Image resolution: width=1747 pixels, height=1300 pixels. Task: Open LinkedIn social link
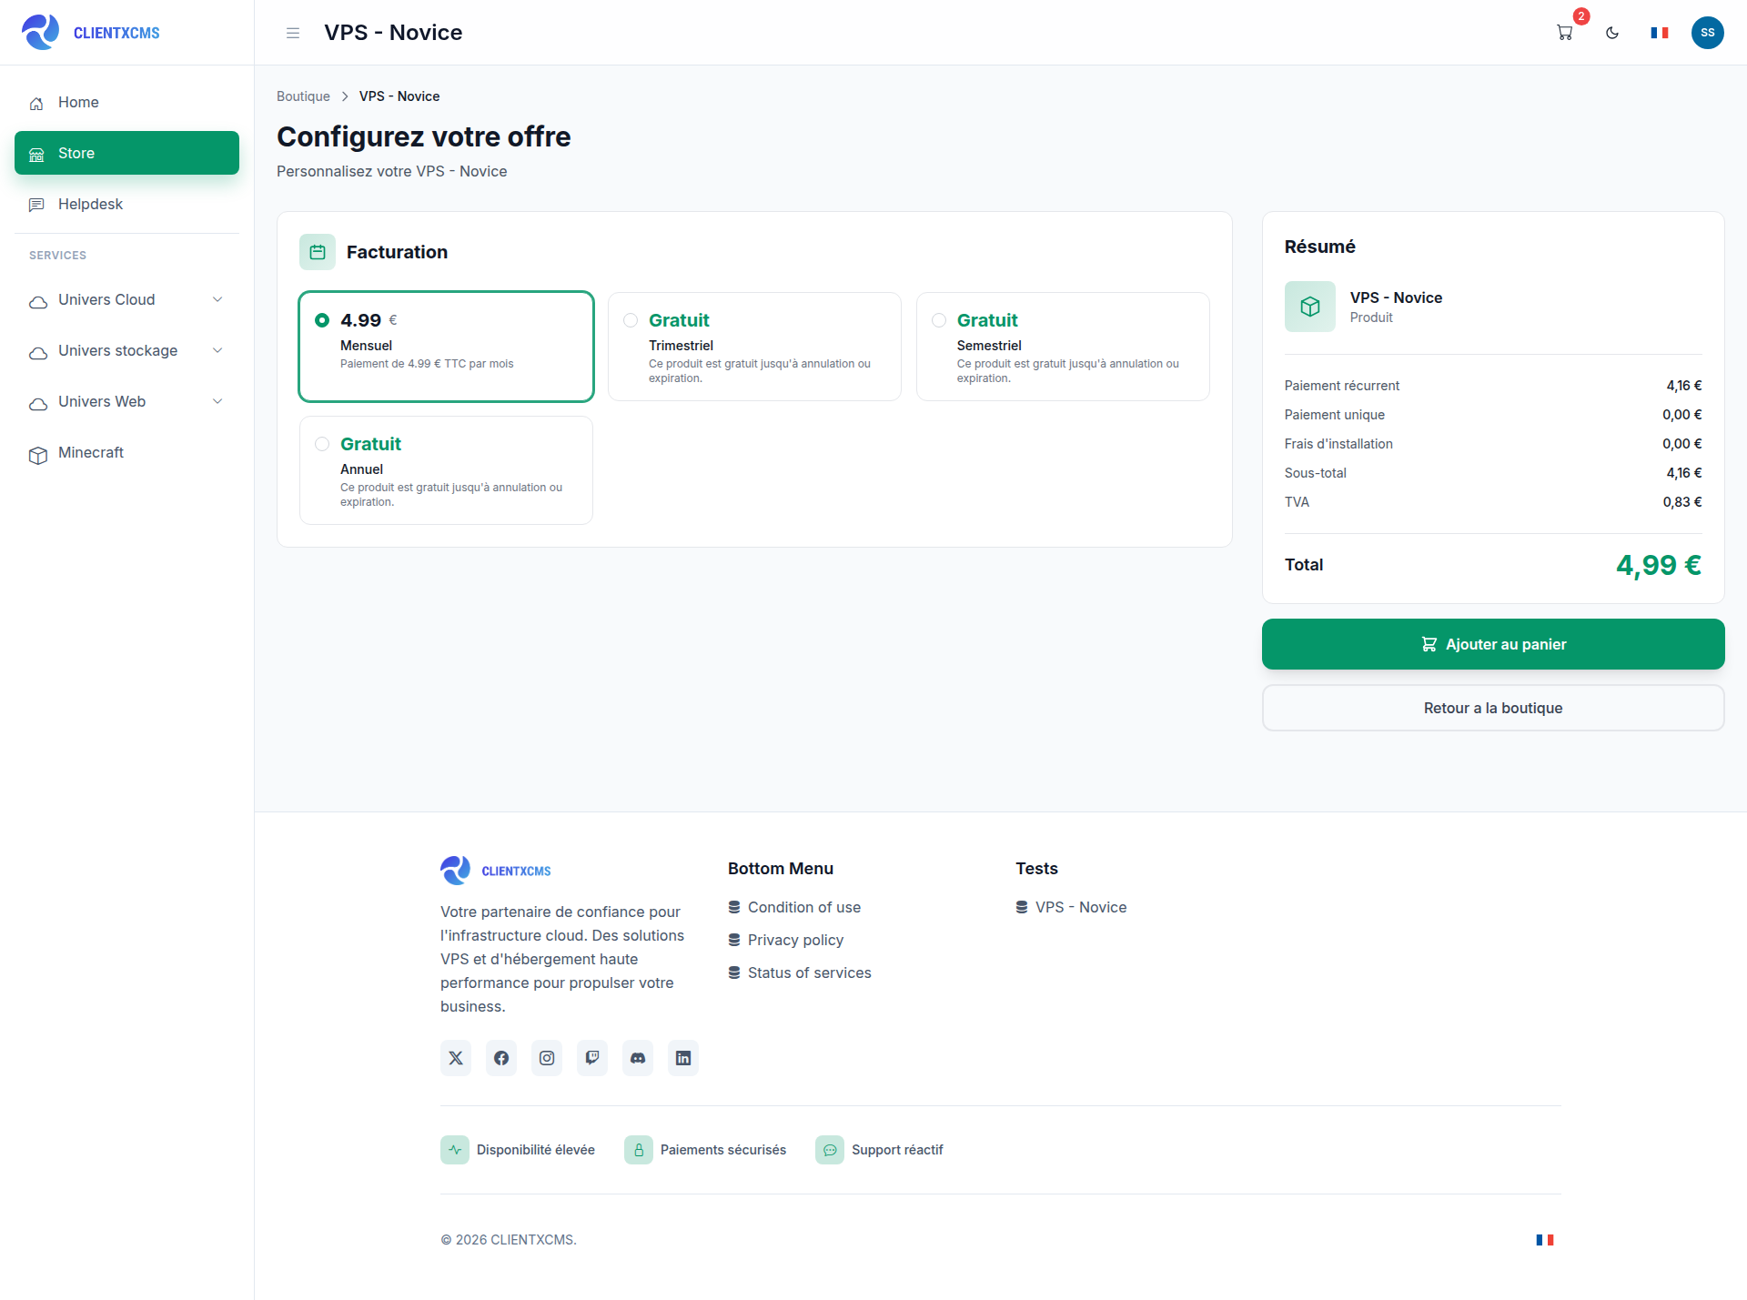coord(683,1058)
